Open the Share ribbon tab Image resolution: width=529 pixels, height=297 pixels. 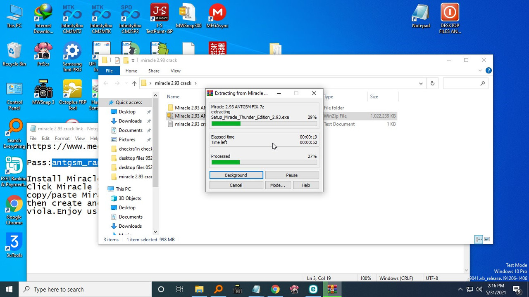click(154, 71)
